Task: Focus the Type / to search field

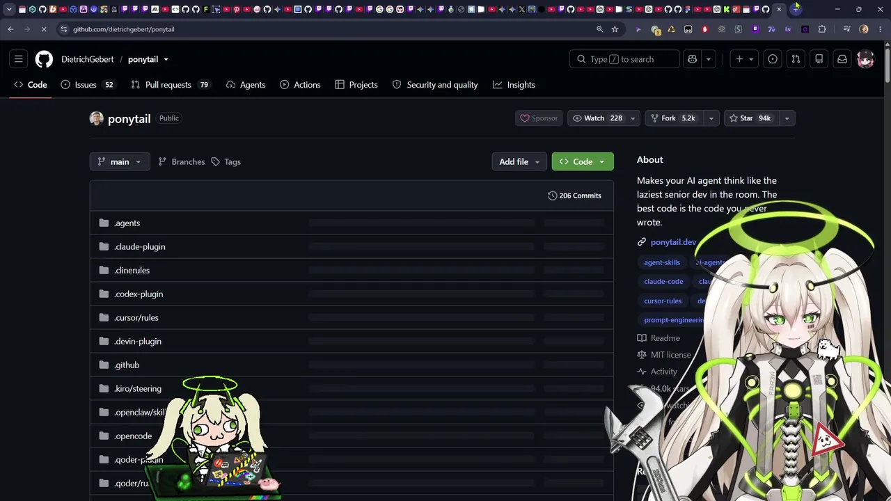Action: tap(624, 59)
